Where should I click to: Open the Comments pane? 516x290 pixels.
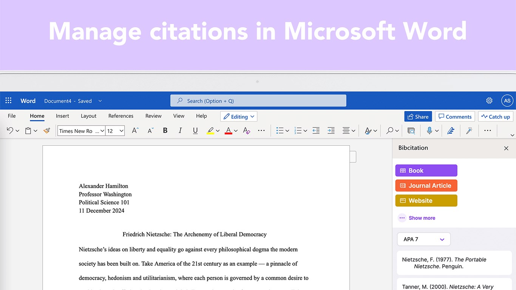tap(455, 116)
